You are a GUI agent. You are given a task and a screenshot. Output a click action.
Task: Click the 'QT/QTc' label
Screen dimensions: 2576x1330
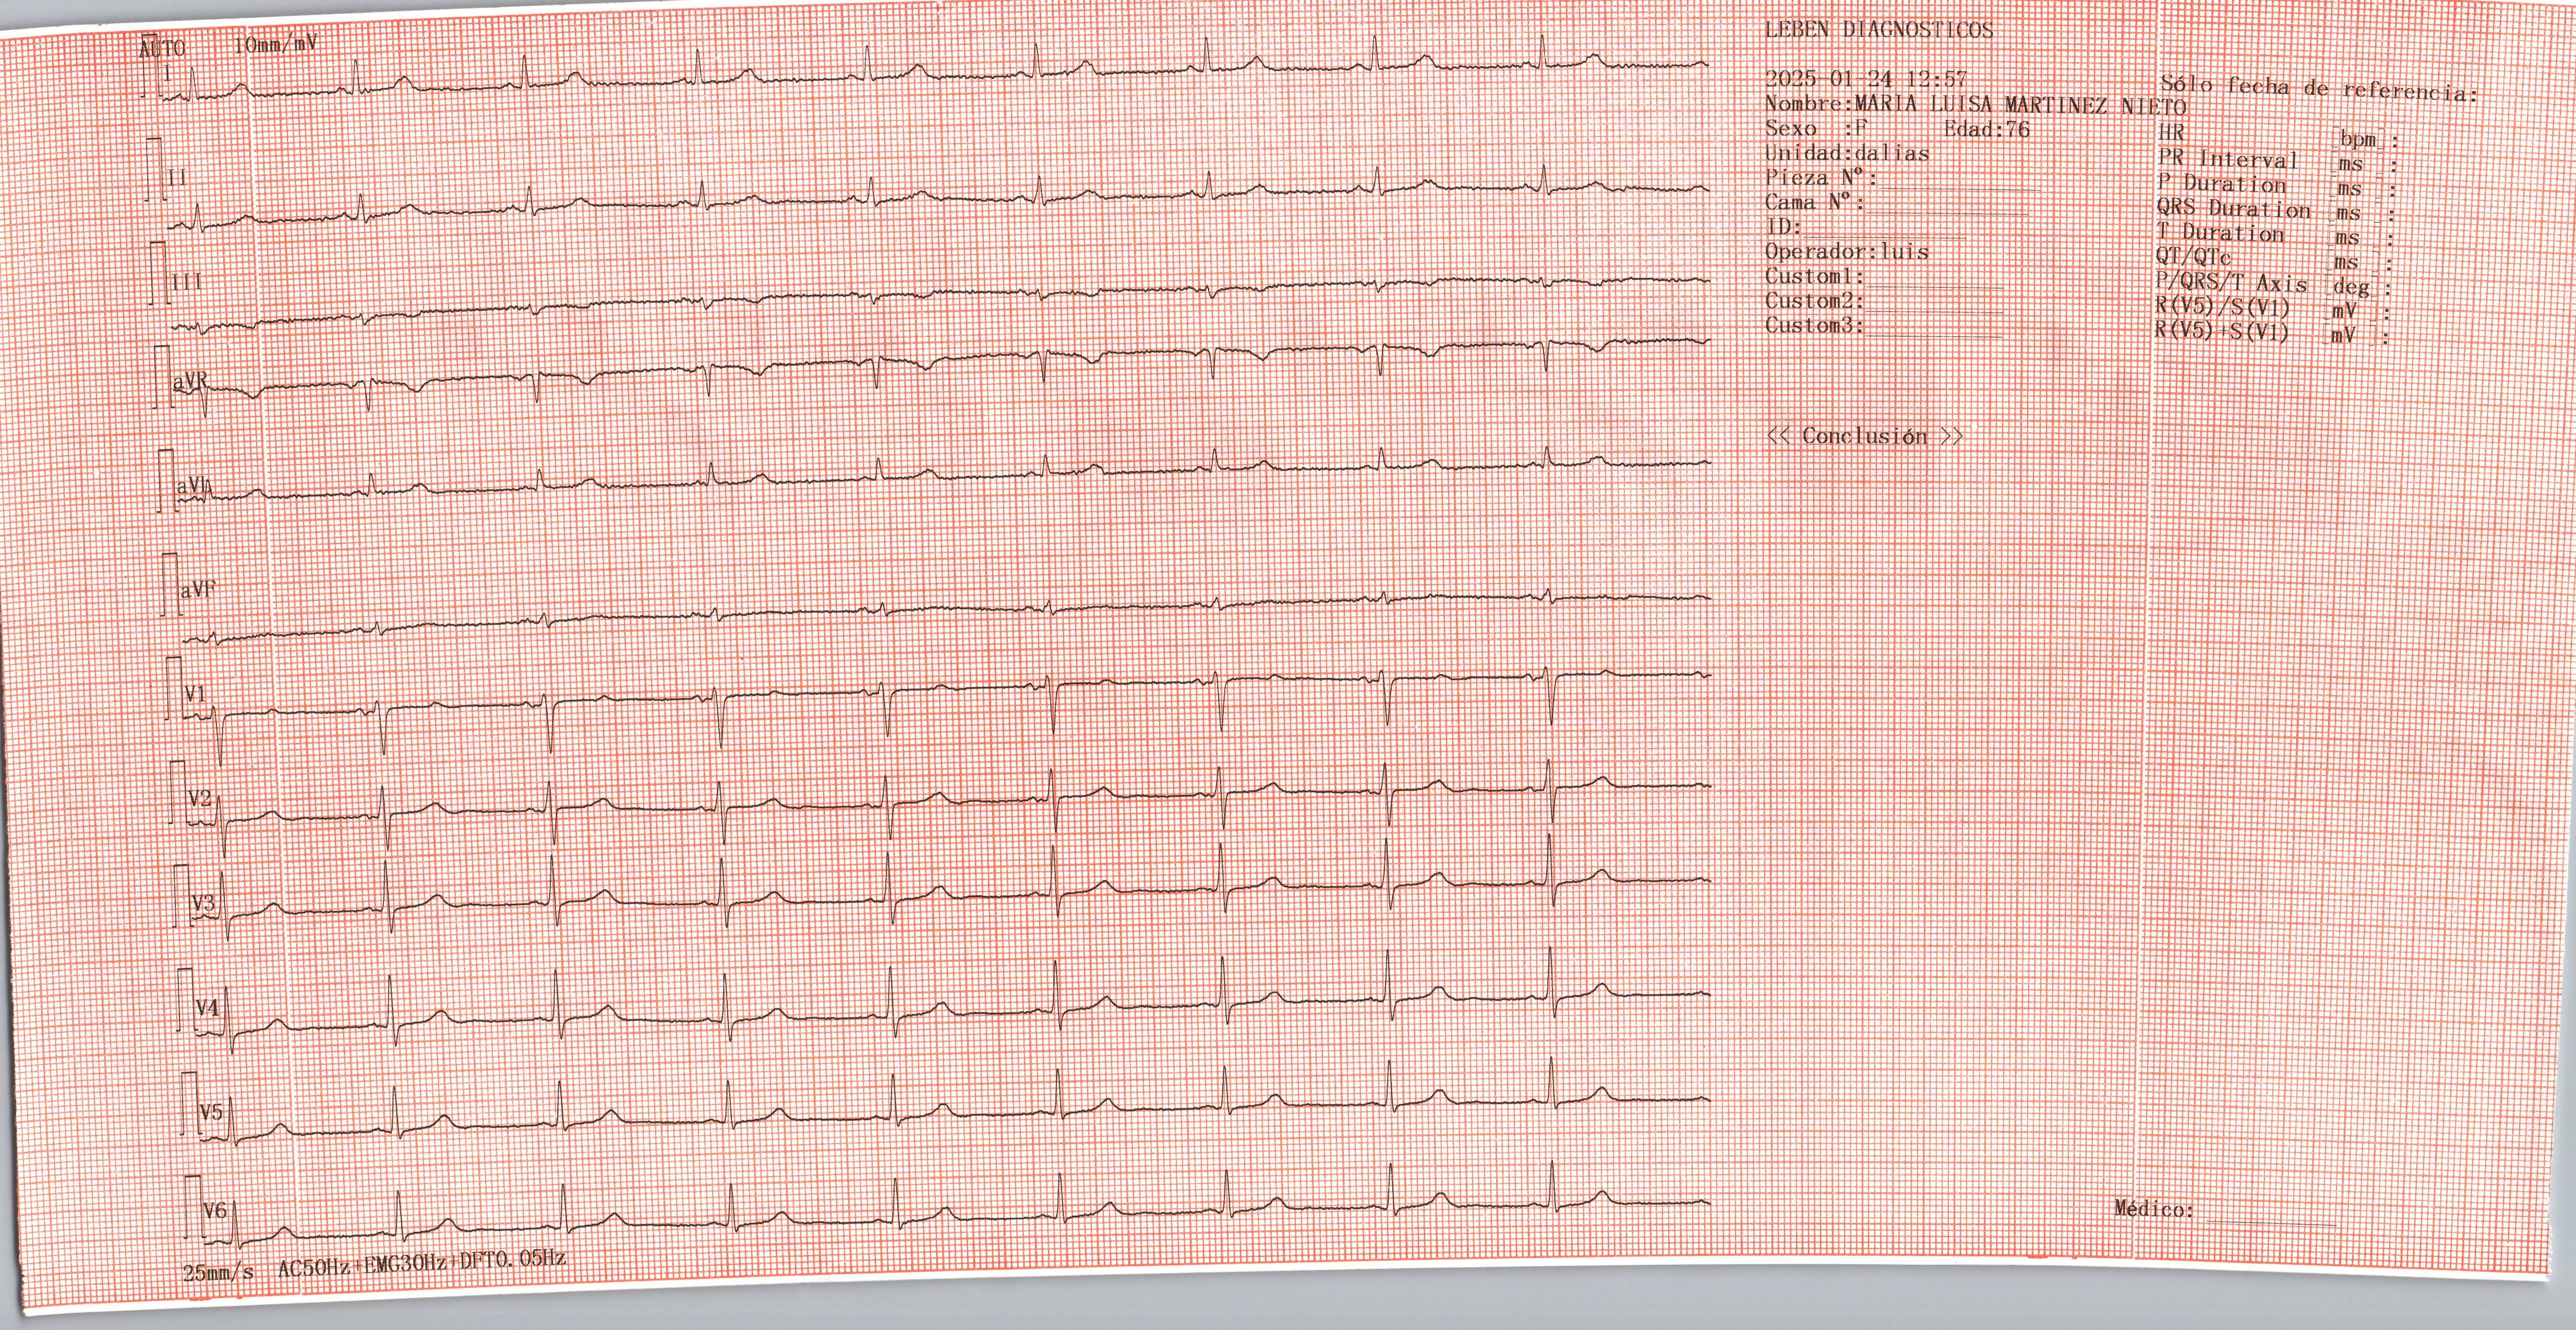point(2193,258)
